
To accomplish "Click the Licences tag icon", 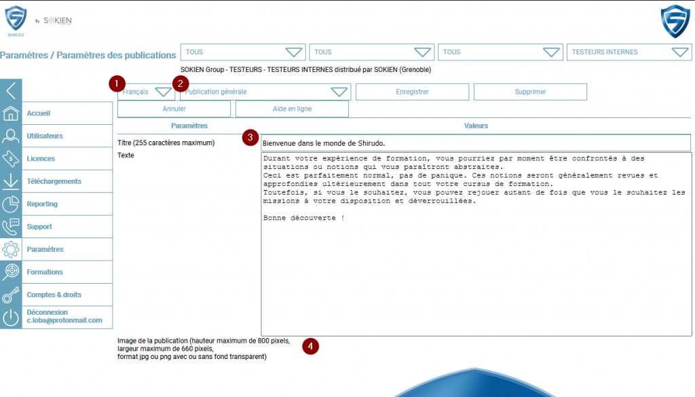I will (x=11, y=159).
